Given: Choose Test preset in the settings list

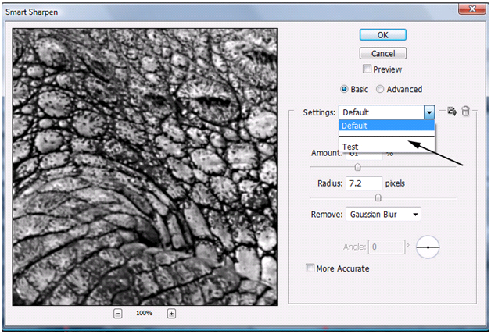Looking at the screenshot, I should coord(387,146).
